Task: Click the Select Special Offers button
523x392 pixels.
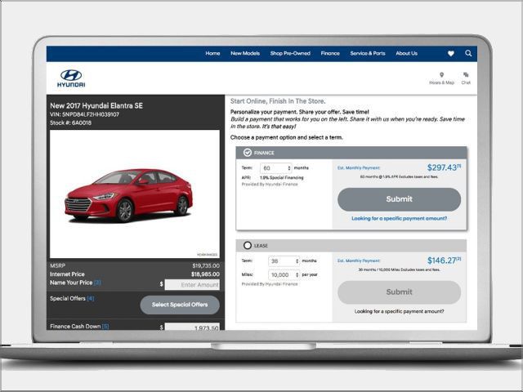Action: tap(180, 305)
